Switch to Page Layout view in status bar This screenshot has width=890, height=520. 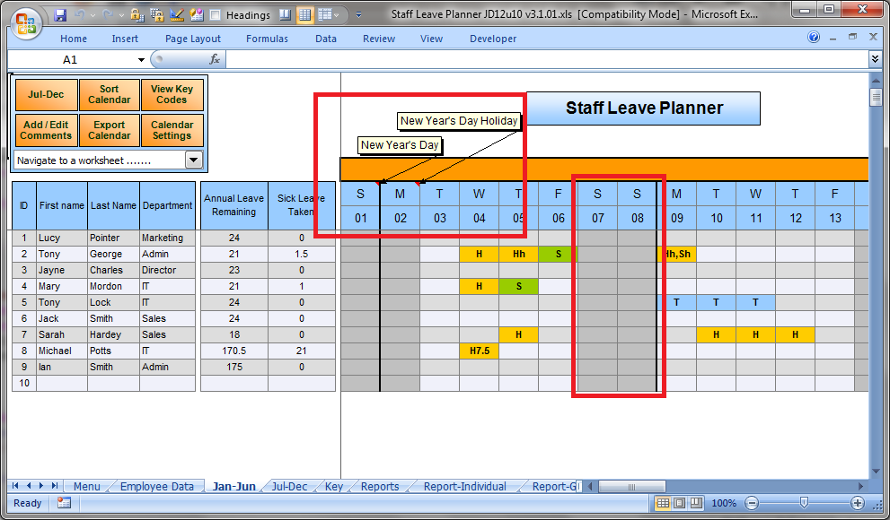coord(680,503)
